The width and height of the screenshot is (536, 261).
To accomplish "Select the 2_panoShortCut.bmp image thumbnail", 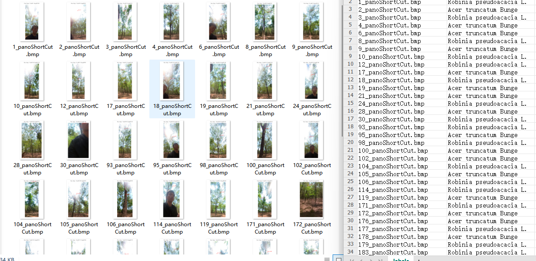I will pyautogui.click(x=79, y=21).
